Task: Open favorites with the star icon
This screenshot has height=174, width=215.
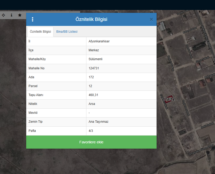Action: coord(20,15)
